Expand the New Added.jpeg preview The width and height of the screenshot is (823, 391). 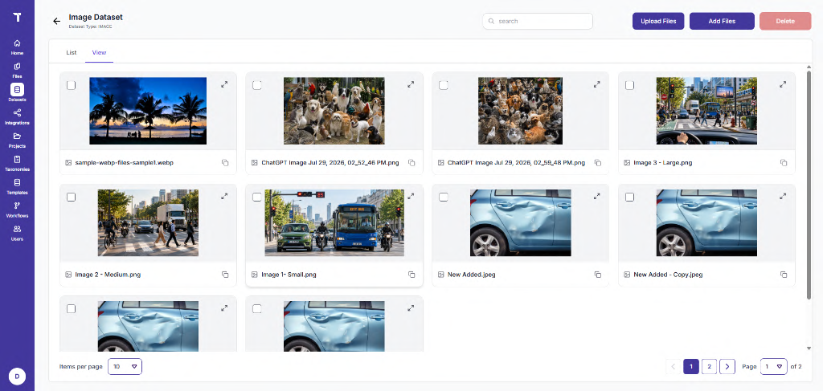pyautogui.click(x=597, y=196)
